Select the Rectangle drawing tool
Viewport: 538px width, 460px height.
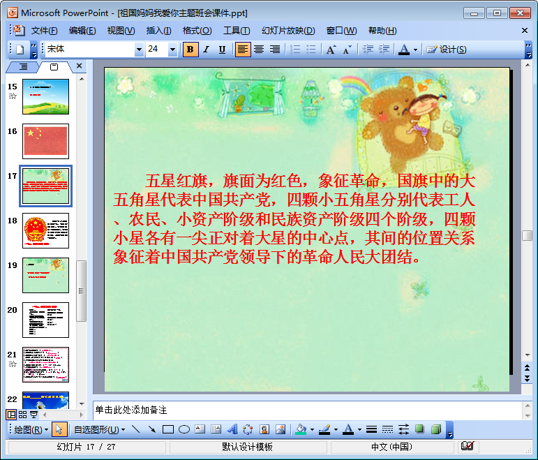pyautogui.click(x=167, y=429)
